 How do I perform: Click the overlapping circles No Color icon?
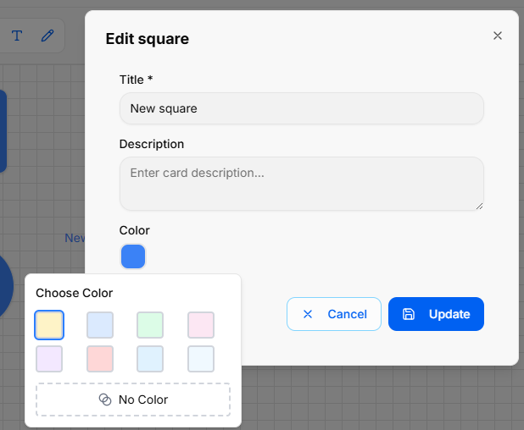coord(105,400)
